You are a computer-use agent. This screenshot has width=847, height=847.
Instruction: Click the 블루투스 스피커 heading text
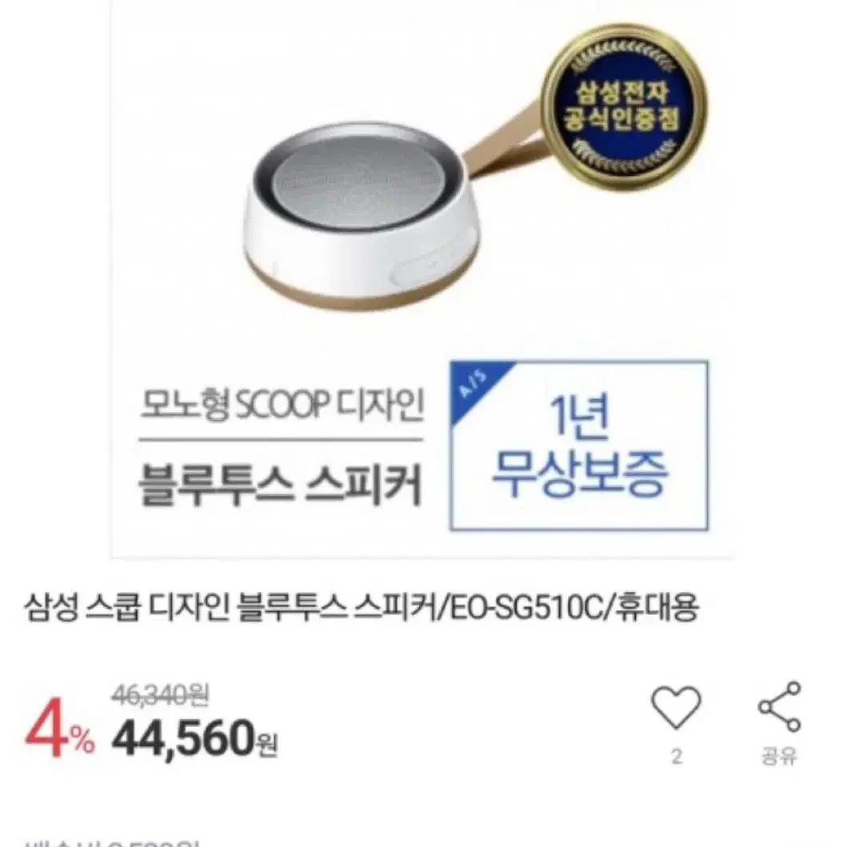click(x=281, y=485)
